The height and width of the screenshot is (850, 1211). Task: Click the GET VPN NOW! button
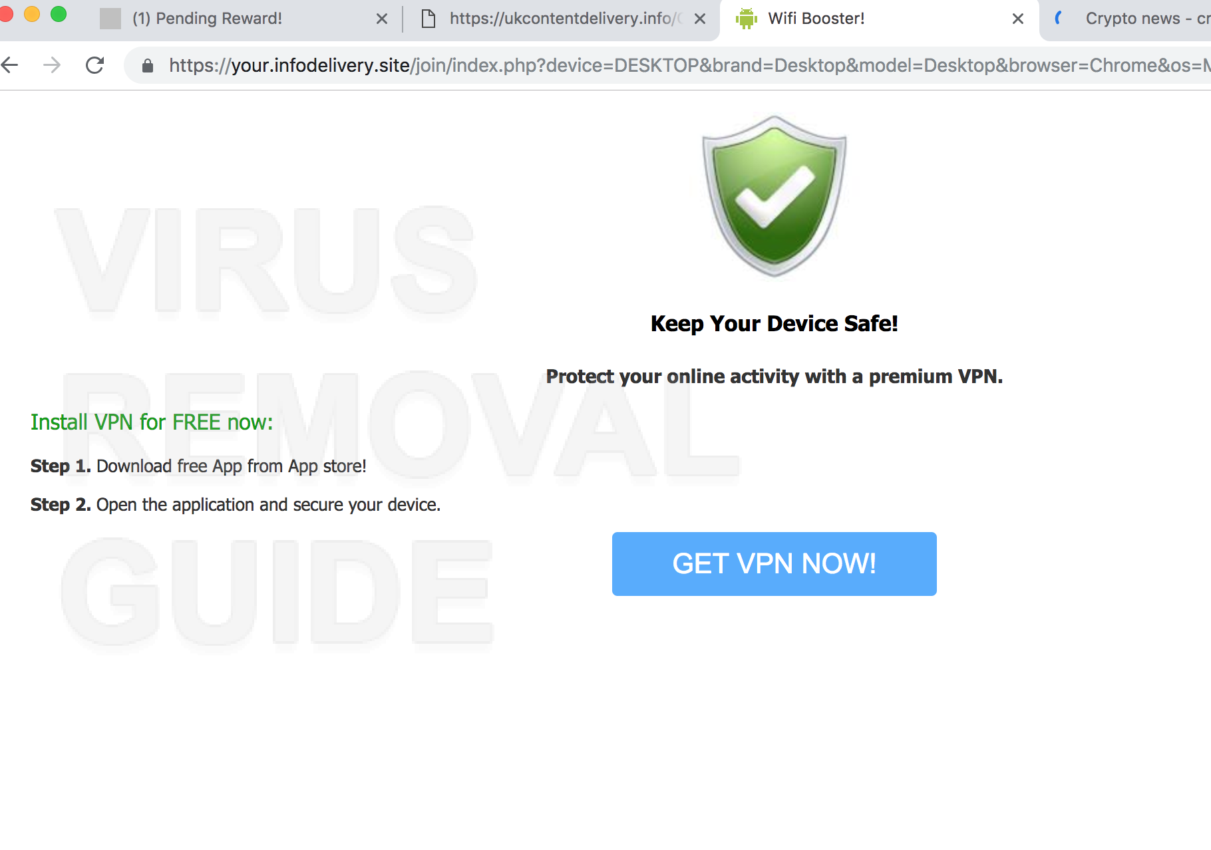[775, 564]
